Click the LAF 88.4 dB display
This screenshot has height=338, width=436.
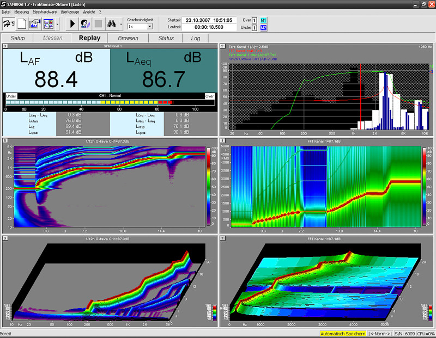[57, 71]
